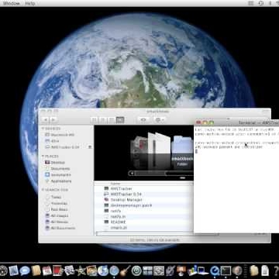The width and height of the screenshot is (279, 279).
Task: Open Mail from the Dock
Action: click(13, 270)
